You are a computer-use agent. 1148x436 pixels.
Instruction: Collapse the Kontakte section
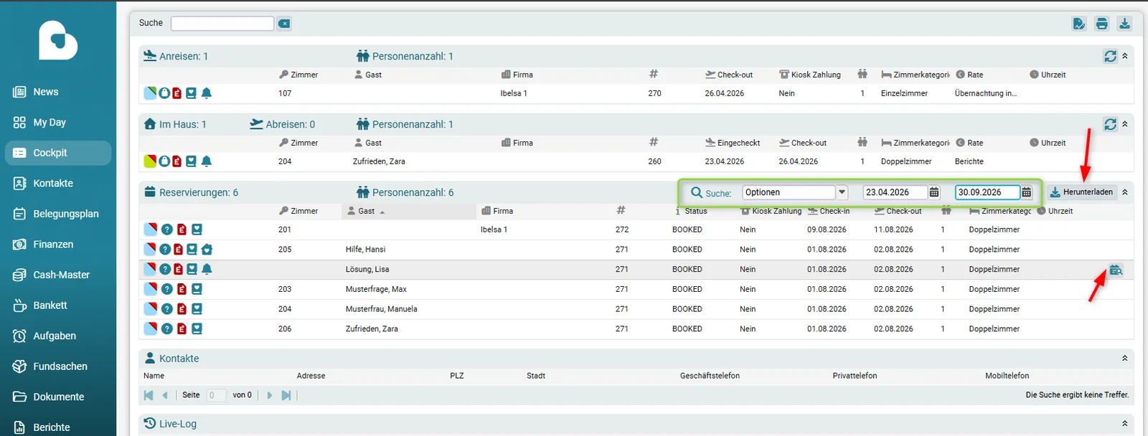[1125, 358]
